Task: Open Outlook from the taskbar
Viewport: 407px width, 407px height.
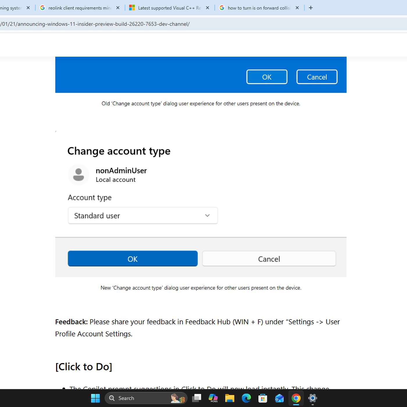Action: pos(279,398)
